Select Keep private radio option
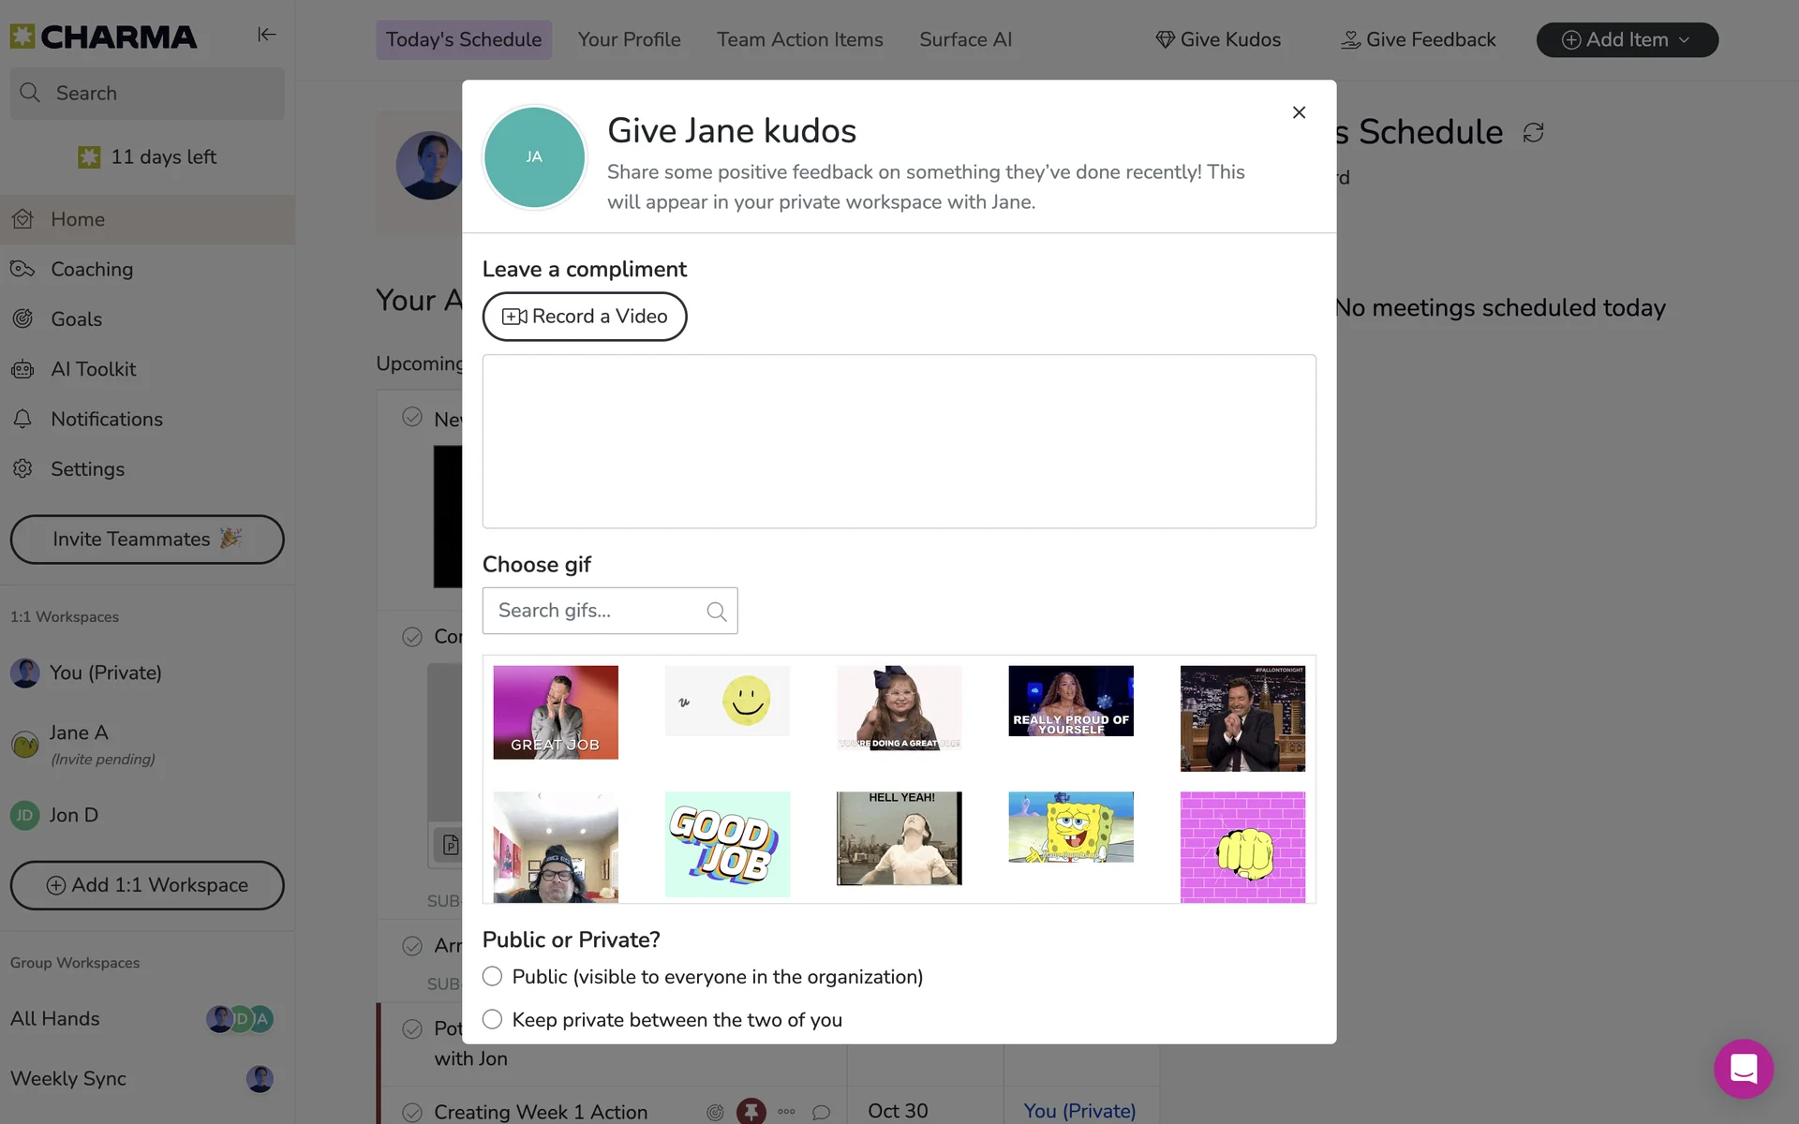Screen dimensions: 1799x1124 492,1019
